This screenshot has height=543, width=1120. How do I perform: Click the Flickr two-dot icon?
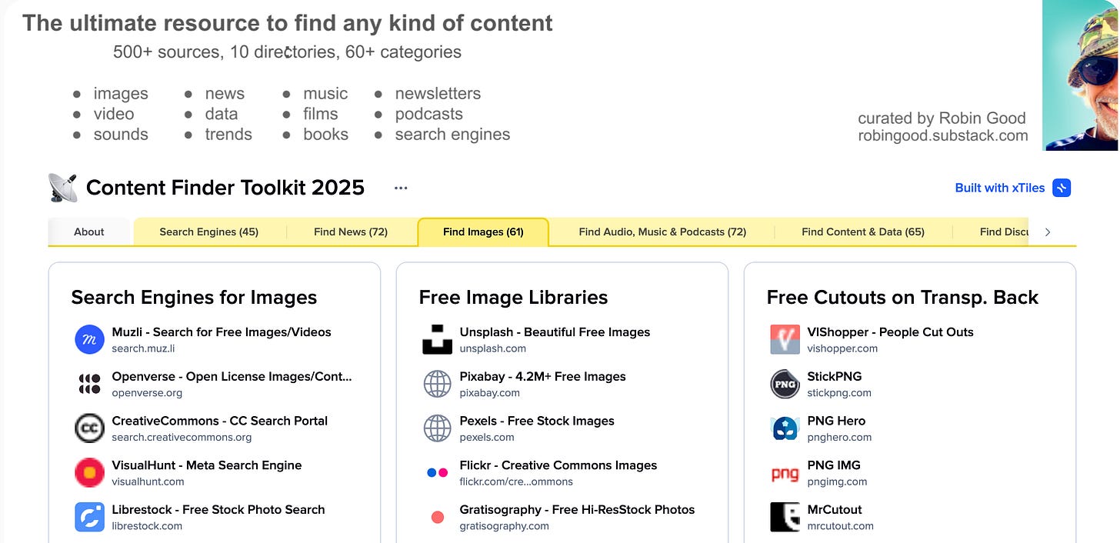click(438, 472)
